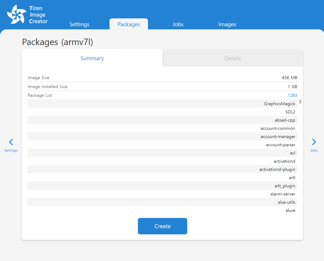Click the right navigation arrow toward Jobs
Image resolution: width=324 pixels, height=261 pixels.
pos(314,142)
